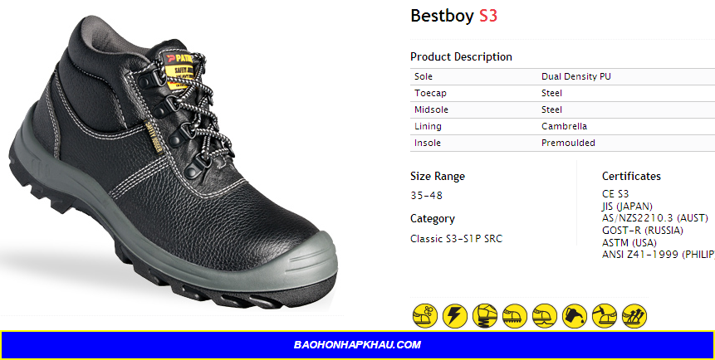The image size is (715, 360).
Task: Click the breathable upper arrows icon
Action: [634, 316]
